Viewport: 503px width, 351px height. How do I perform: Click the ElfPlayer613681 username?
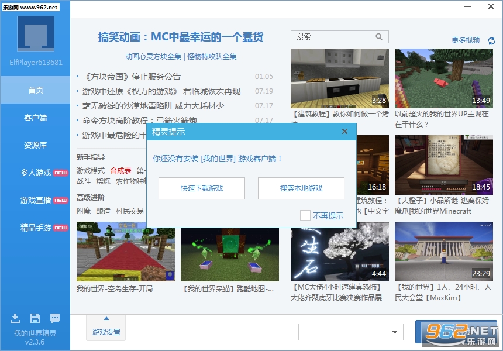tap(36, 62)
